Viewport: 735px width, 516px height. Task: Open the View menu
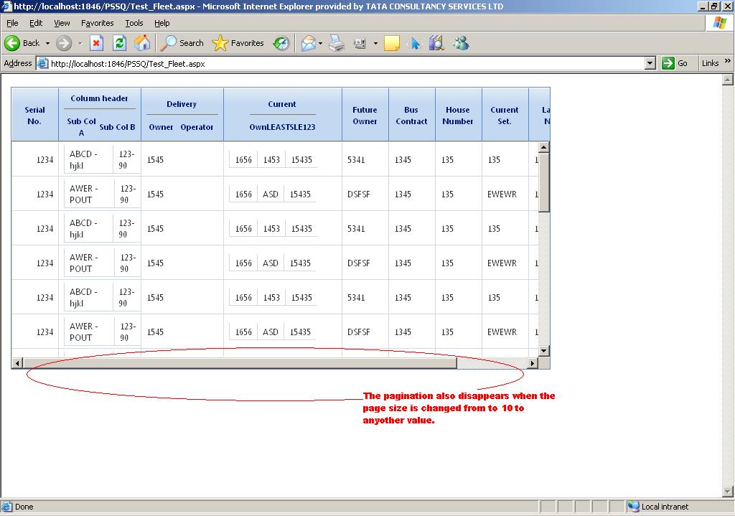pyautogui.click(x=62, y=23)
